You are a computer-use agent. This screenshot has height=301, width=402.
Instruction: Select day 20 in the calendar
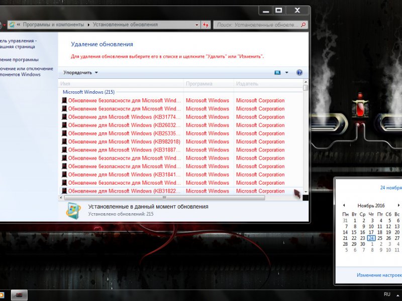coord(397,232)
